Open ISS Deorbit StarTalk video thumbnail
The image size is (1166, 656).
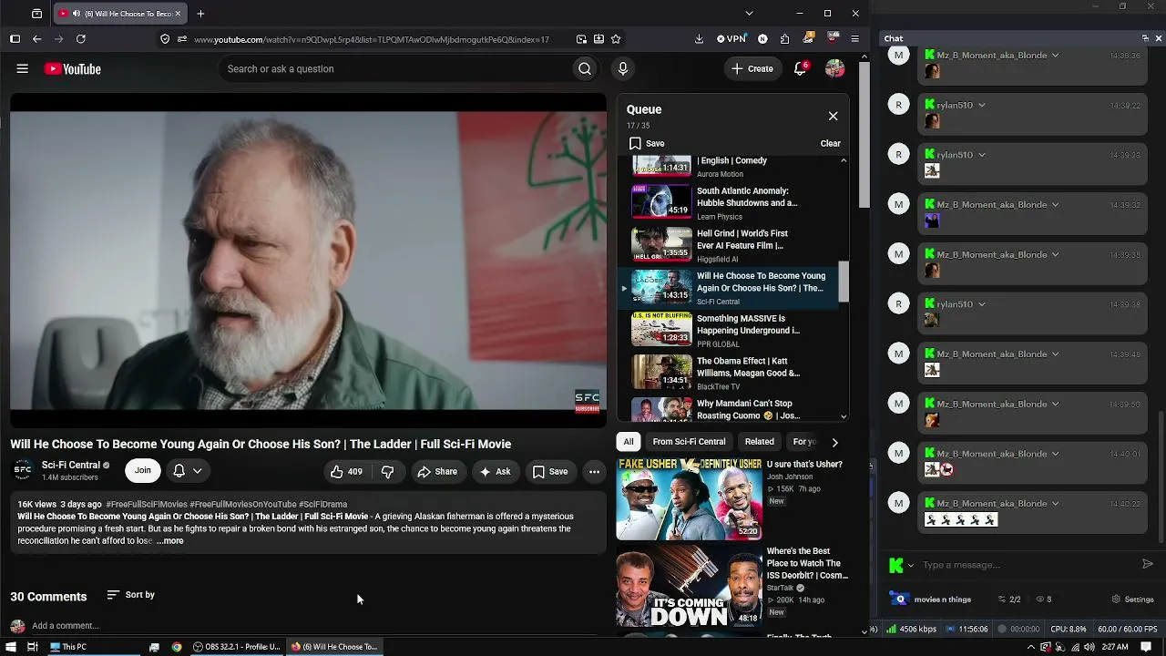689,586
